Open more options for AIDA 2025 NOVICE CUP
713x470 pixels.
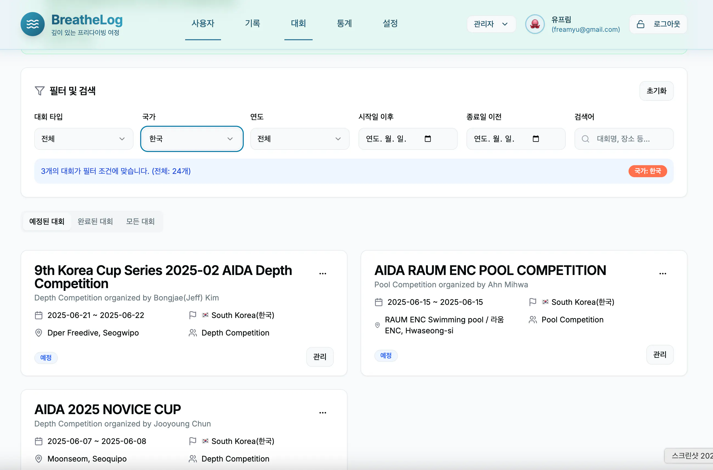pos(322,412)
